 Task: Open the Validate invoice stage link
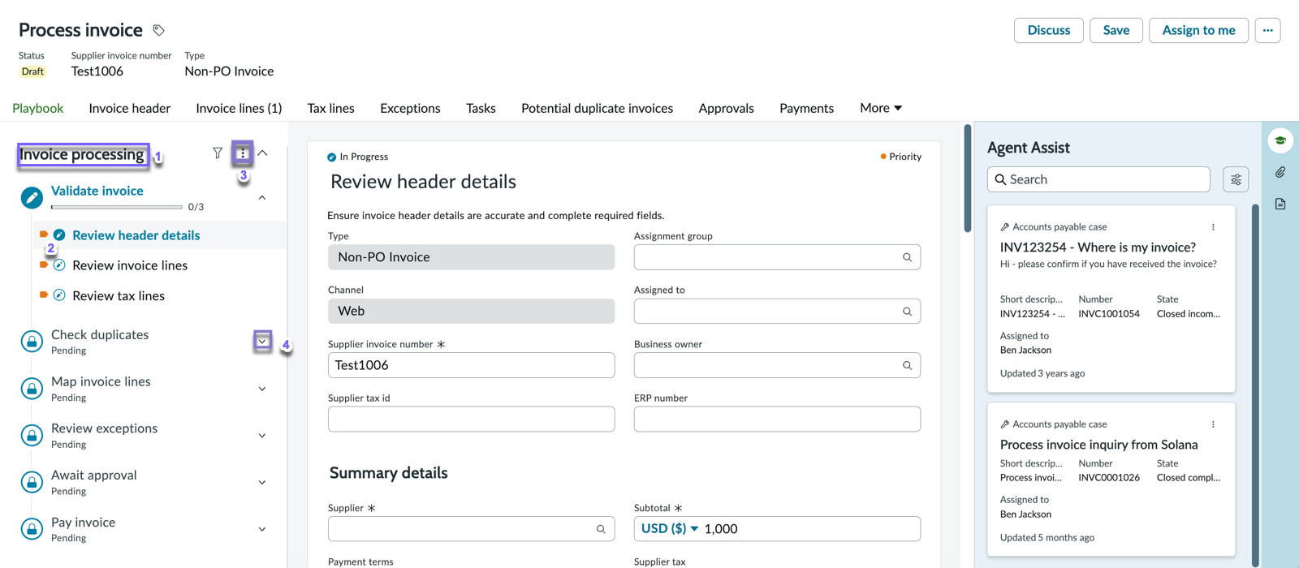point(97,191)
